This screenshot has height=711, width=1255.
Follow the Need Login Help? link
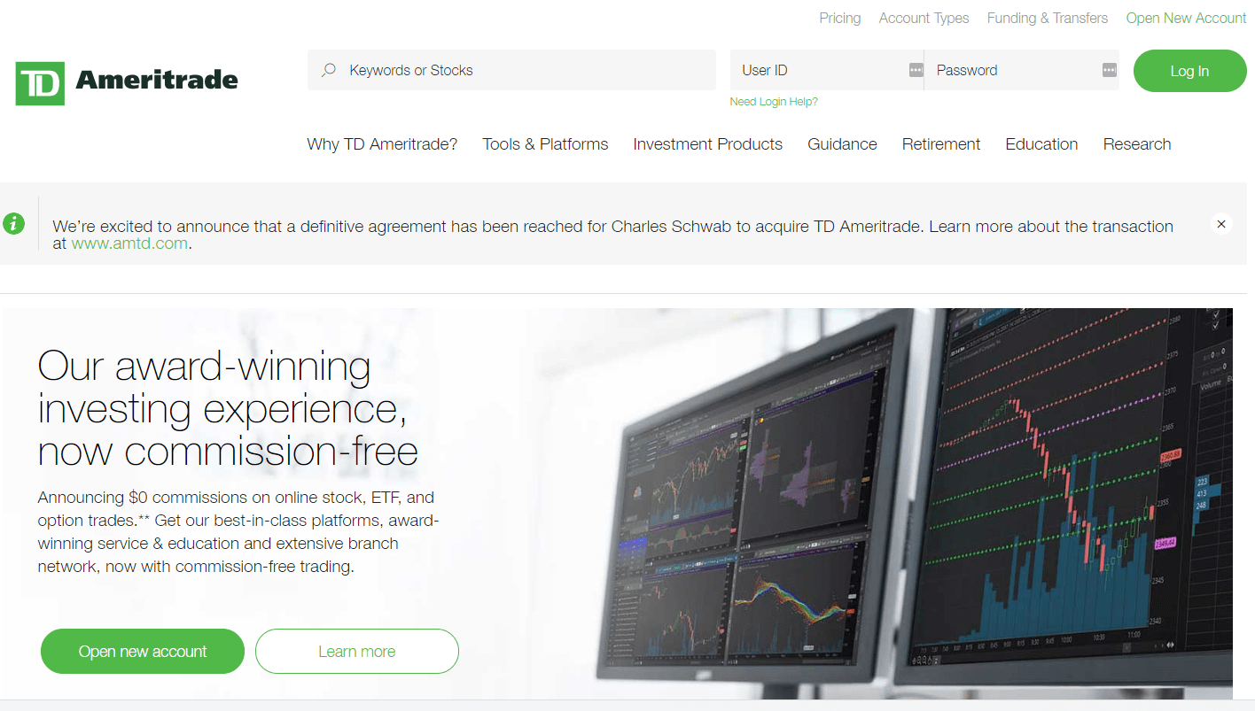point(773,102)
